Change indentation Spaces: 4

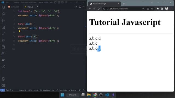pyautogui.click(x=22, y=90)
